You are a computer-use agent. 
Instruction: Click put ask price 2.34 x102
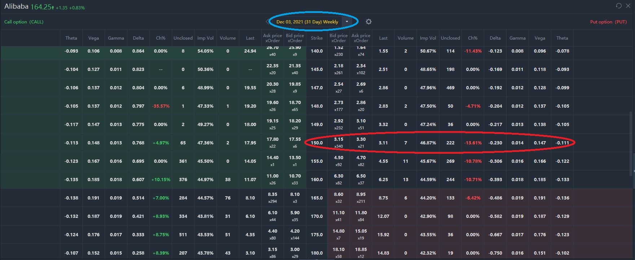[361, 69]
